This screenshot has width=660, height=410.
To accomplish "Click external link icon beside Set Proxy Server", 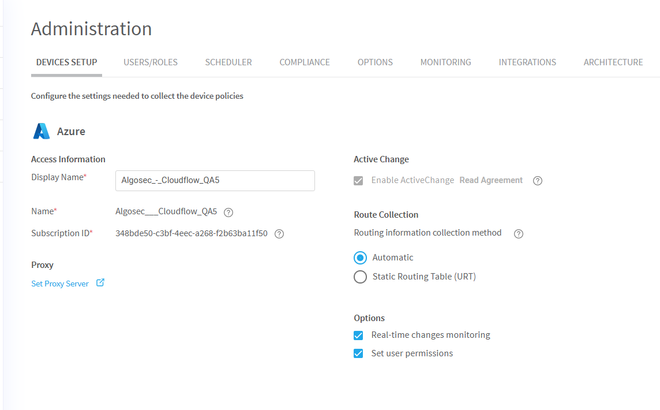I will coord(100,283).
